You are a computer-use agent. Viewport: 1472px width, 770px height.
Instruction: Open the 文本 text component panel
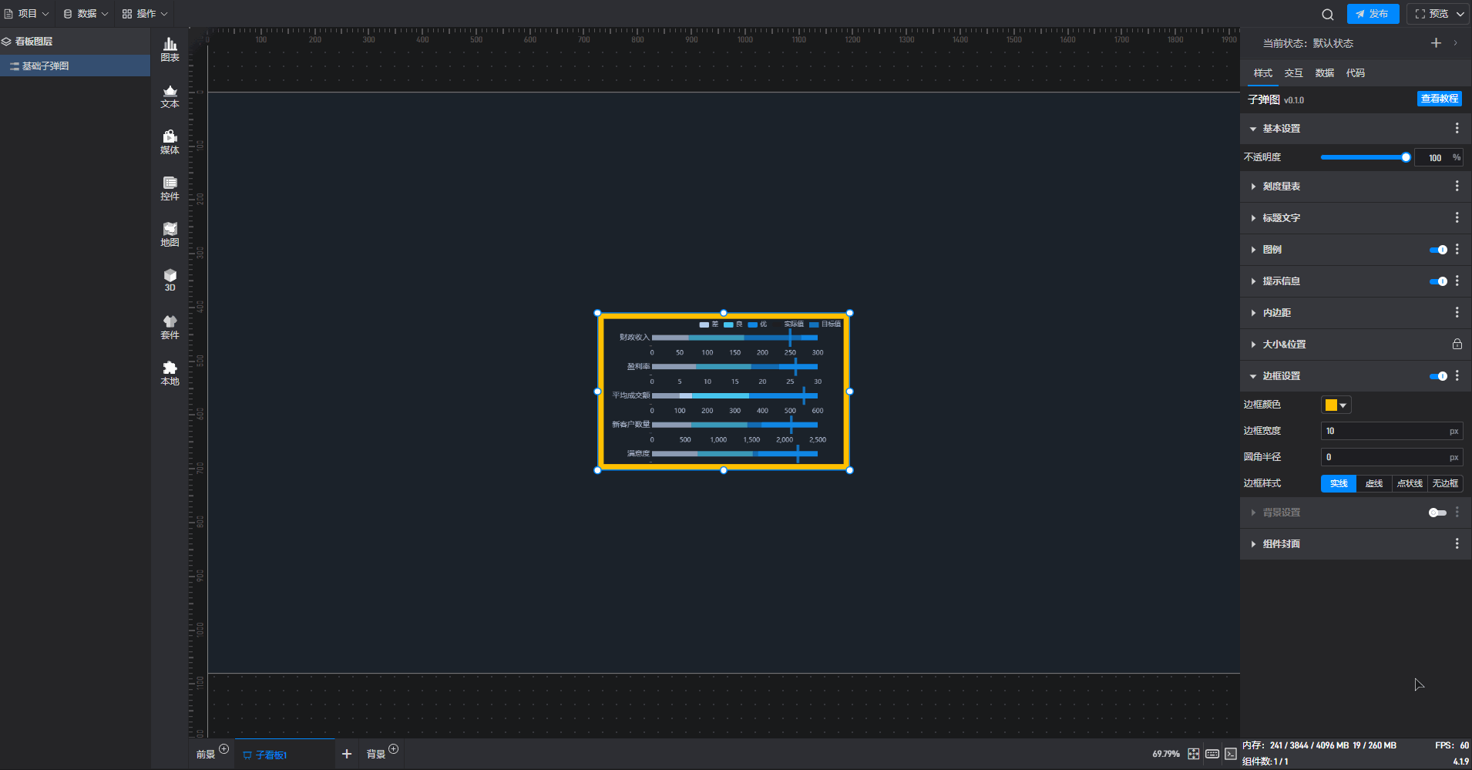click(170, 96)
